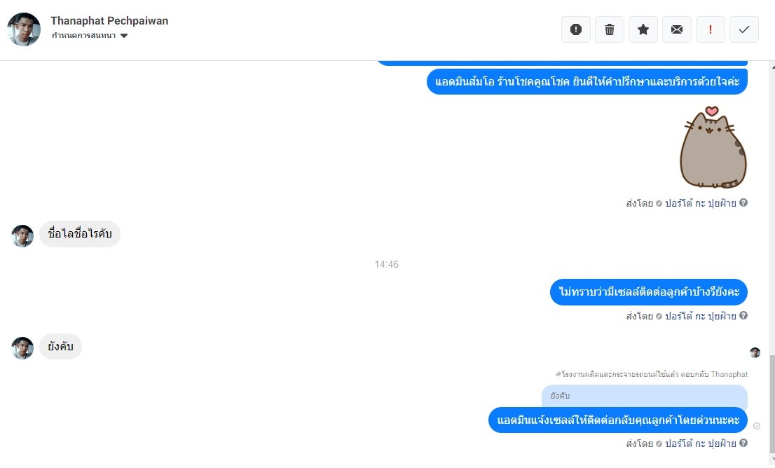Open the กำหนดการสนทนา dropdown arrow
The image size is (775, 468).
click(124, 36)
